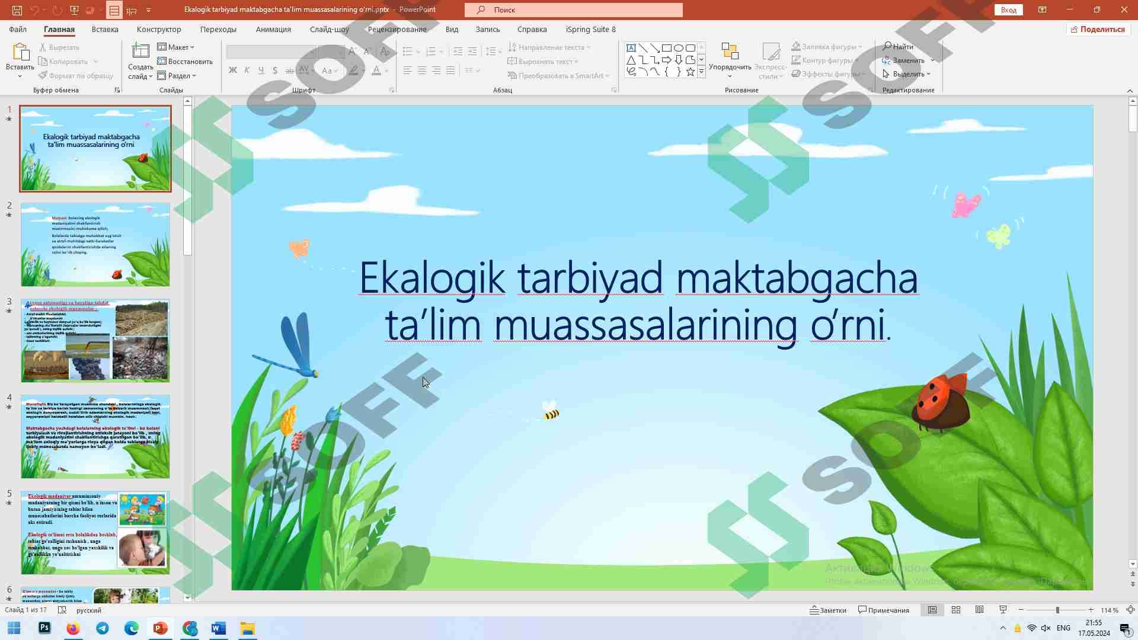Open Photoshop from the taskbar
Screen dimensions: 1138x640
44,628
